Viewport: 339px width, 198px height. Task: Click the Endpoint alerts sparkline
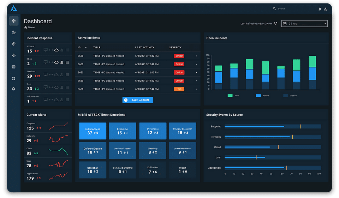point(58,126)
